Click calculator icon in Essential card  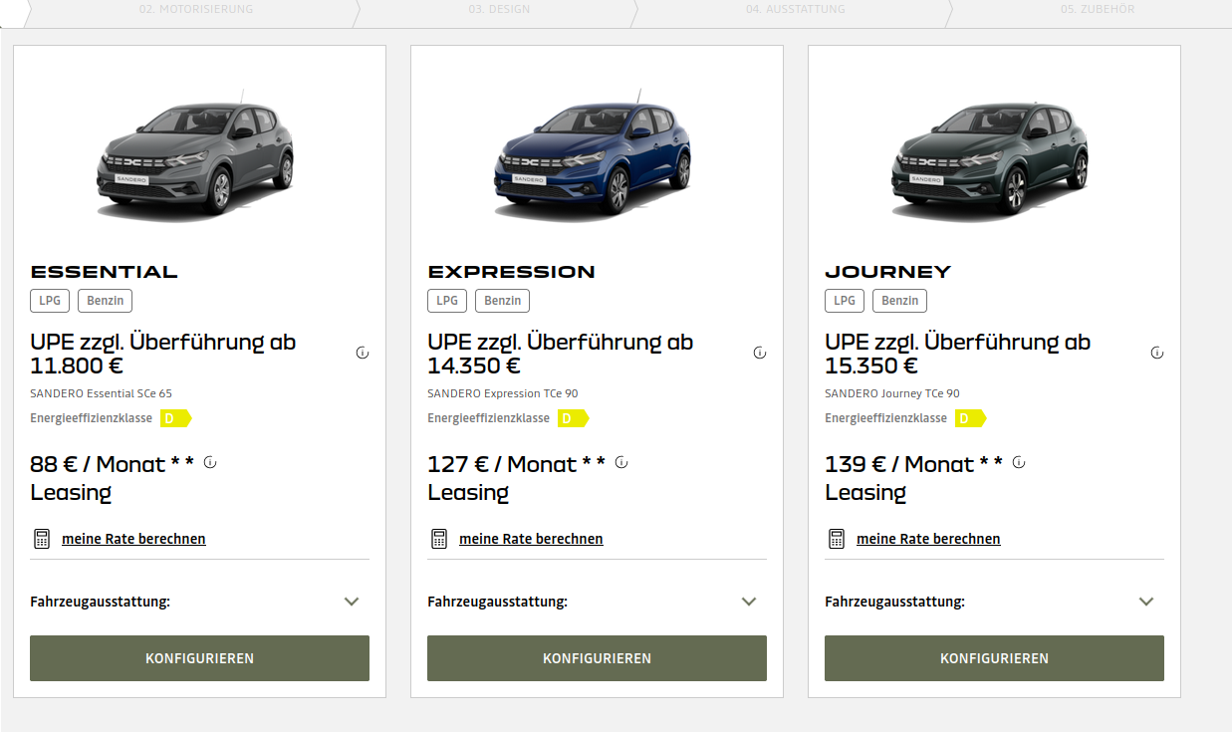tap(42, 539)
